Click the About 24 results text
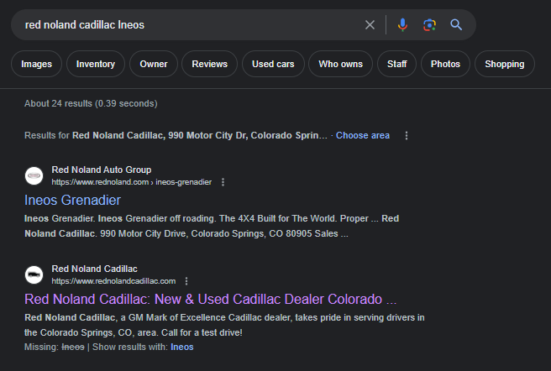This screenshot has width=551, height=371. coord(91,103)
